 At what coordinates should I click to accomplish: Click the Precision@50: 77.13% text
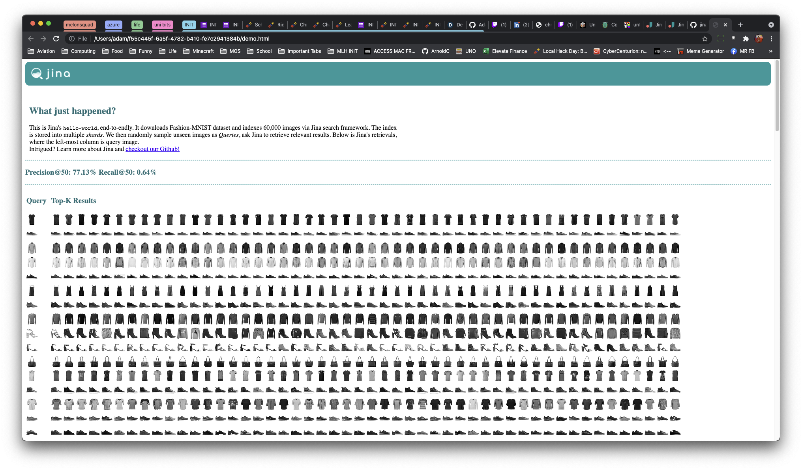click(60, 172)
